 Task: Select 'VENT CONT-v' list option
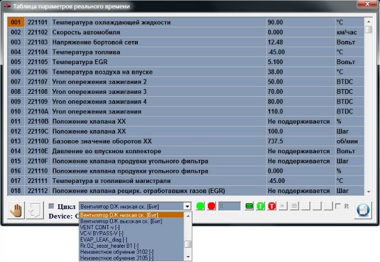click(x=100, y=227)
